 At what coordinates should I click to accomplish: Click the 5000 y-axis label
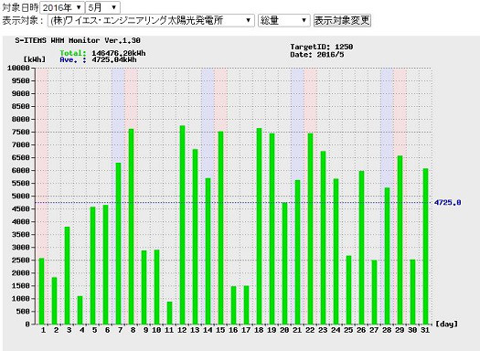(21, 196)
